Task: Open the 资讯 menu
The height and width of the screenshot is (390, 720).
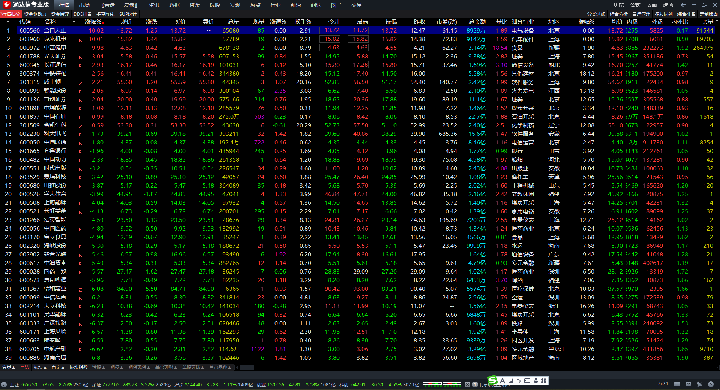Action: pyautogui.click(x=154, y=5)
